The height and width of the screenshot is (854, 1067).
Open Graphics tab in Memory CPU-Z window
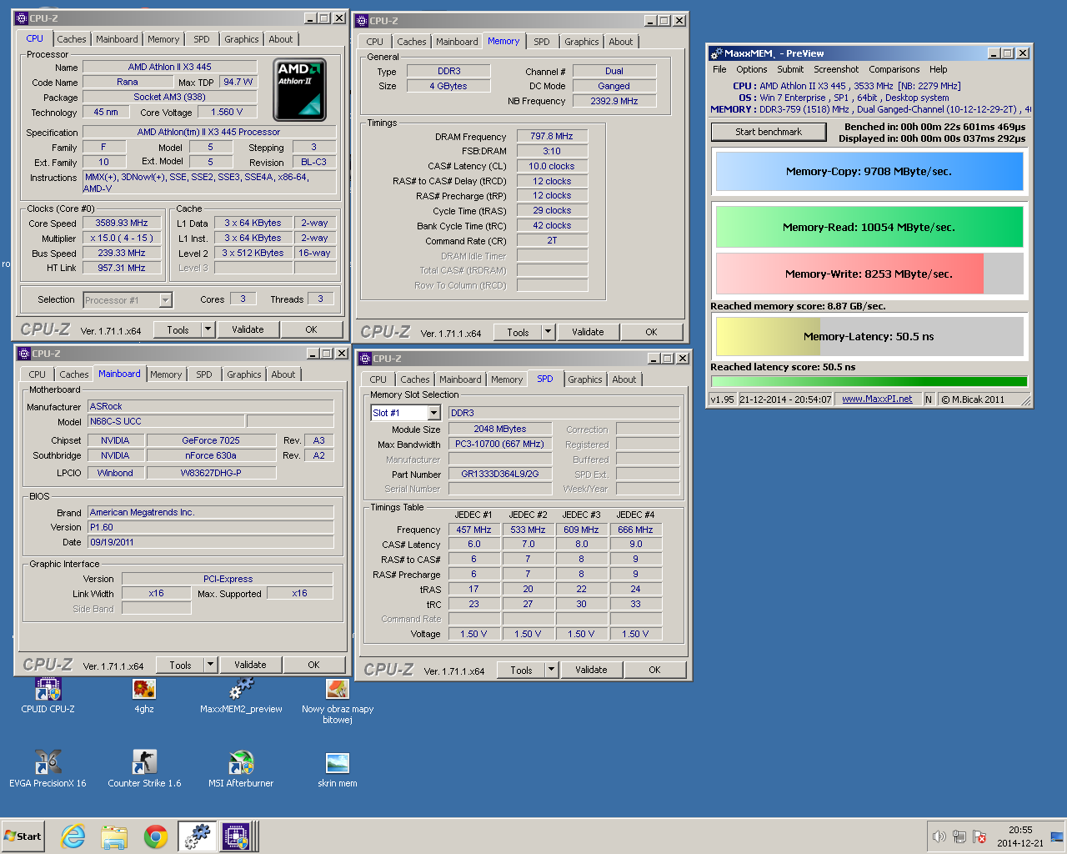(581, 42)
